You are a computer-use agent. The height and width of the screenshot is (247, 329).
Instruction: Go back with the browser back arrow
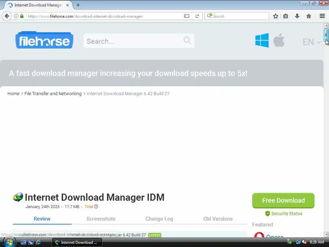click(7, 16)
